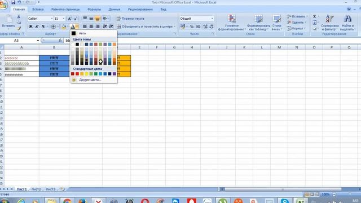
Task: Increase font size with grow font icon
Action: 69,19
